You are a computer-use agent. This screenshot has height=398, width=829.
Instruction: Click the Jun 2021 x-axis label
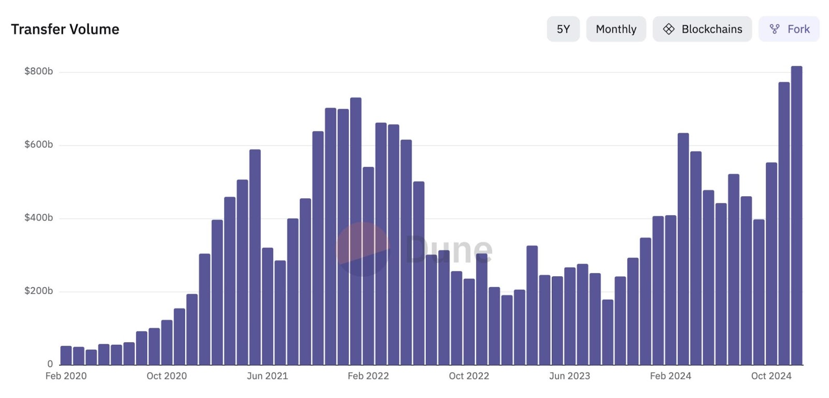point(267,376)
